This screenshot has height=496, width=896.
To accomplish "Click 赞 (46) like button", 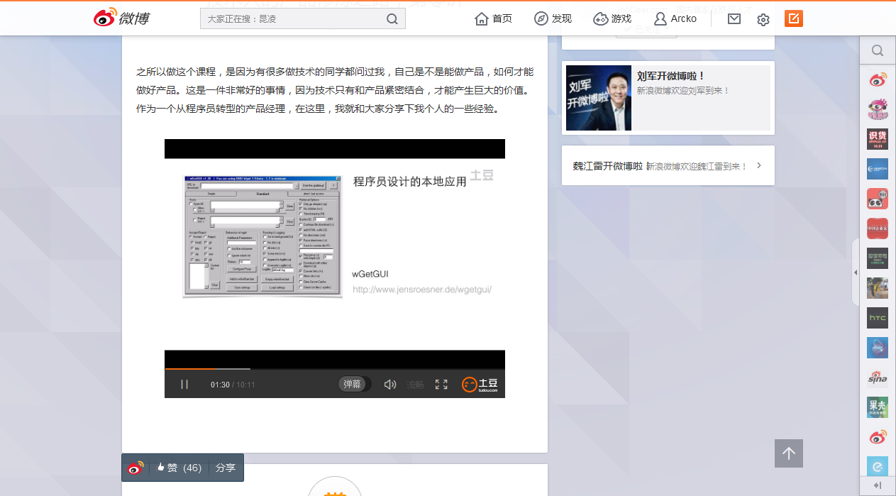I will pos(179,468).
